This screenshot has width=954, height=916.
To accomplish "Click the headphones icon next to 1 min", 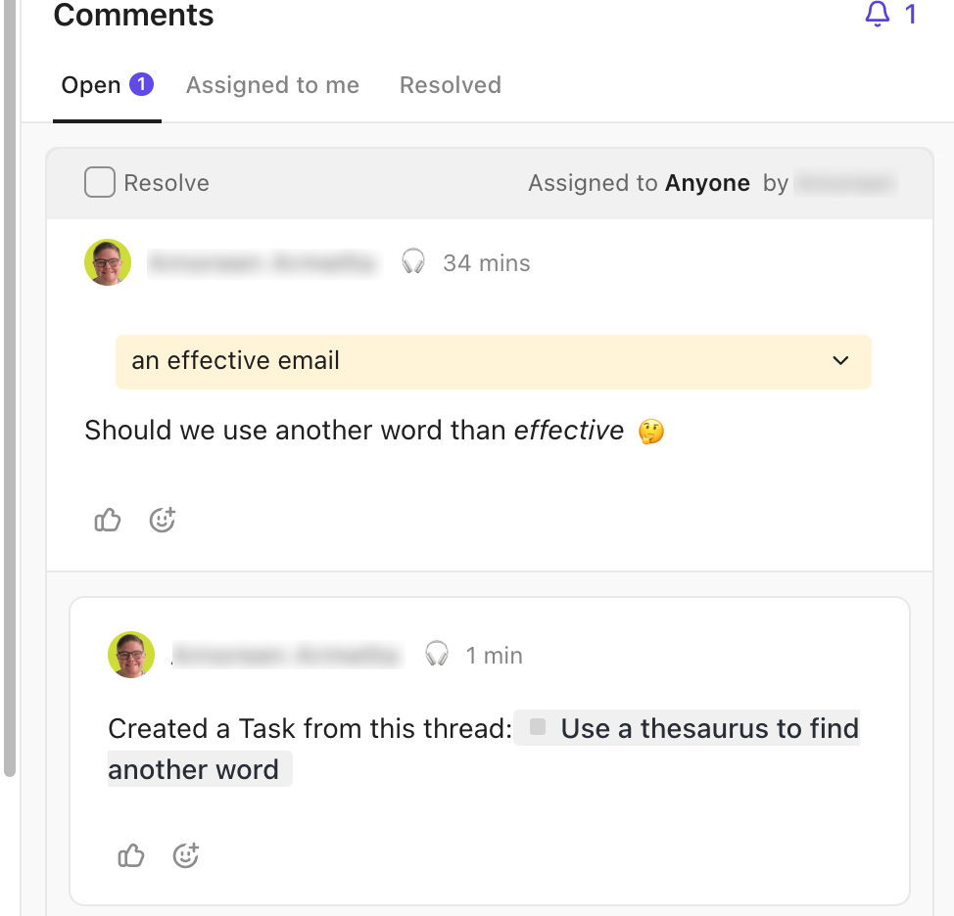I will pyautogui.click(x=436, y=654).
